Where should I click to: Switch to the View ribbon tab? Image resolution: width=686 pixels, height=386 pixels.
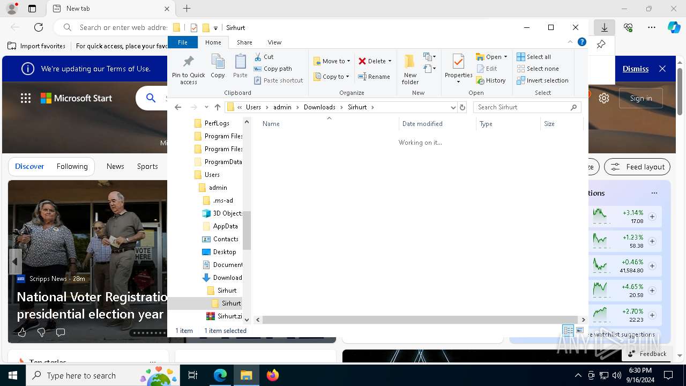click(274, 42)
